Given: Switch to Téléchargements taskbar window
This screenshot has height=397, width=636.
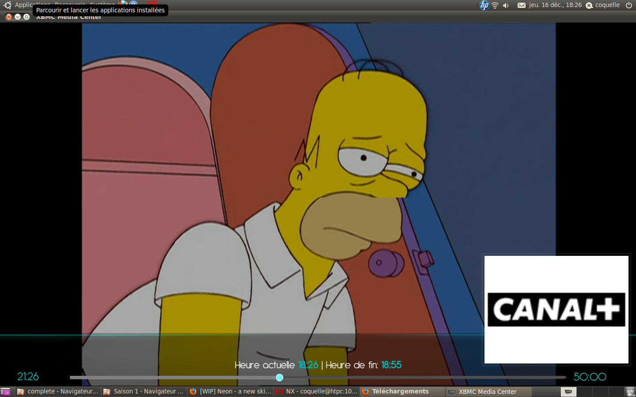Looking at the screenshot, I should tap(402, 392).
